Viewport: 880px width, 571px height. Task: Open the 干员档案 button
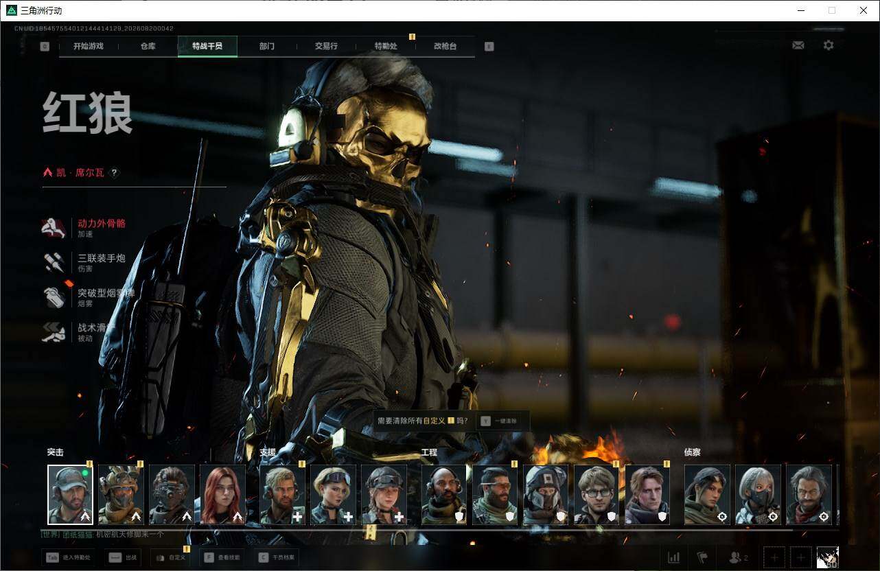click(277, 557)
